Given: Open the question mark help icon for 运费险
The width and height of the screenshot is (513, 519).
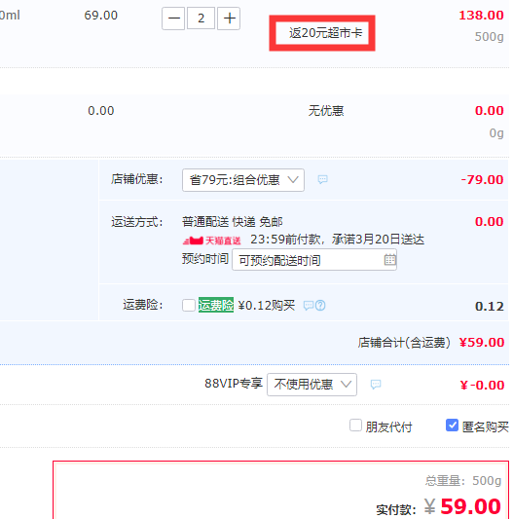Looking at the screenshot, I should tap(320, 305).
